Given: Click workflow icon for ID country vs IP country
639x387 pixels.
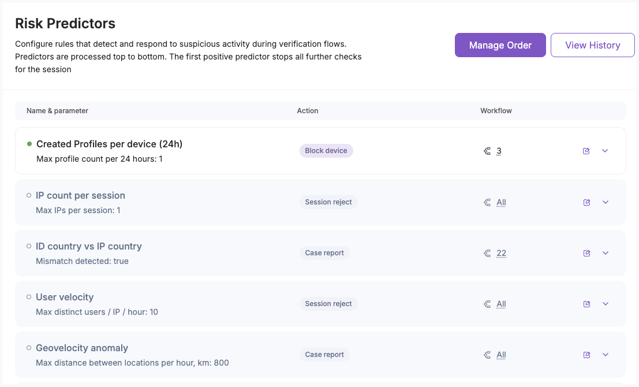Looking at the screenshot, I should 487,253.
